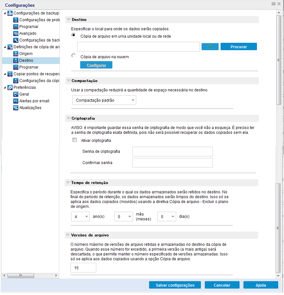This screenshot has width=284, height=295.
Task: Collapse the Tempo de retenção section
Action: (68, 183)
